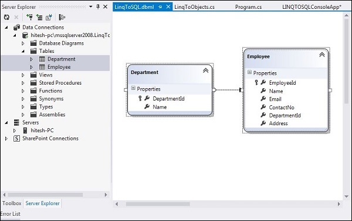Screen dimensions: 352x221
Task: Click the Views folder icon
Action: click(33, 75)
